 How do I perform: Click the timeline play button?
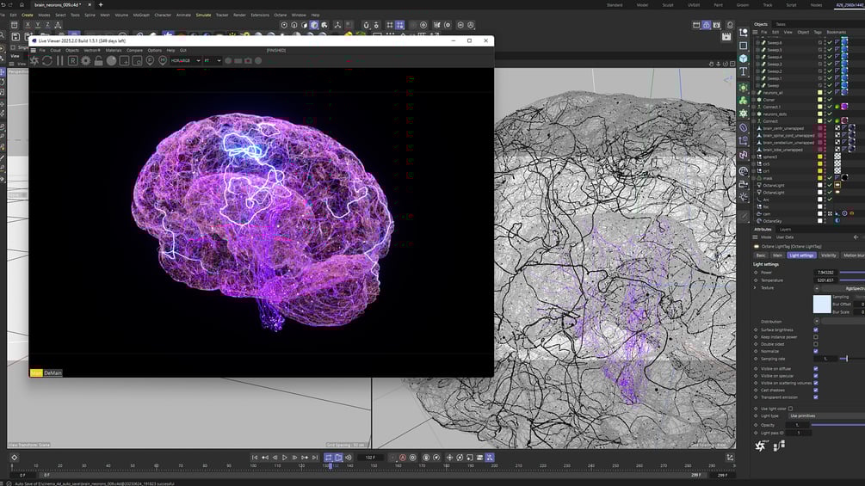pos(285,458)
